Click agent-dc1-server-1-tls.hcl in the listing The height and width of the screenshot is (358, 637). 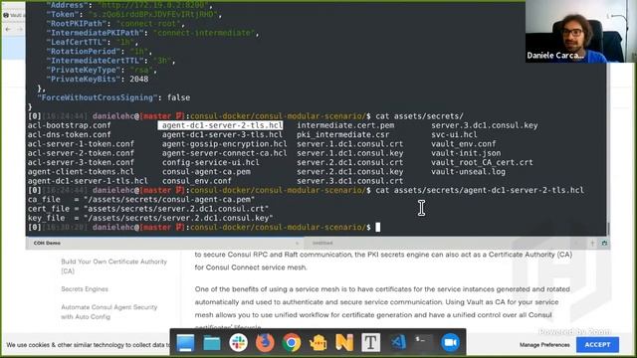(88, 181)
